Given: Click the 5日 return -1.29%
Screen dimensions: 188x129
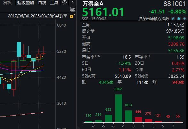Looking at the screenshot, I should point(124,63).
